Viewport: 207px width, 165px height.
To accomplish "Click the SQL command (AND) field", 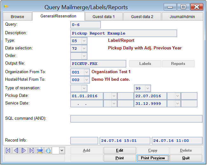I will click(136, 119).
